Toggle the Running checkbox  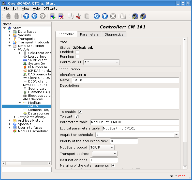pyautogui.click(x=77, y=57)
